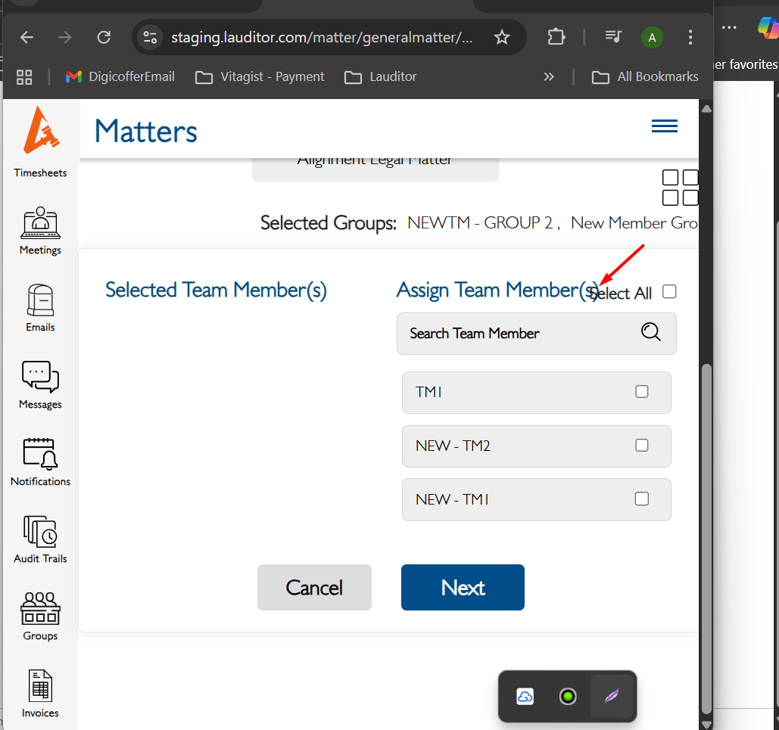Focus the Search Team Member field

(515, 334)
